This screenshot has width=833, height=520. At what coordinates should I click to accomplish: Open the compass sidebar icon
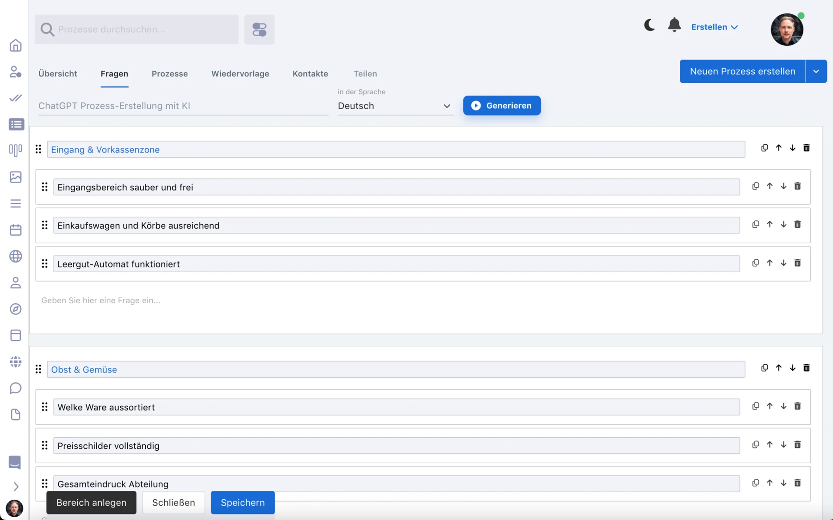click(x=16, y=309)
